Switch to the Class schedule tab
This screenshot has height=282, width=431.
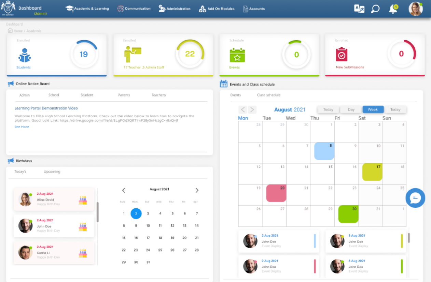click(269, 95)
